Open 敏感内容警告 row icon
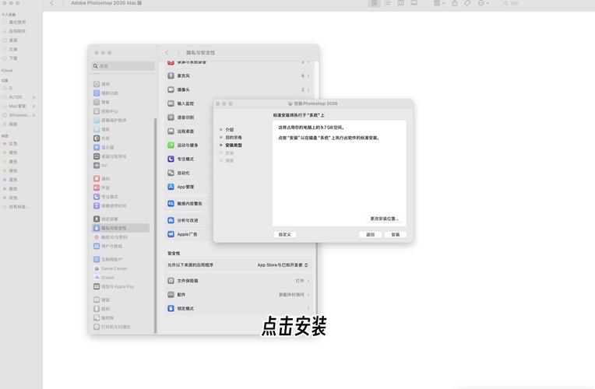Image resolution: width=595 pixels, height=389 pixels. pos(171,204)
